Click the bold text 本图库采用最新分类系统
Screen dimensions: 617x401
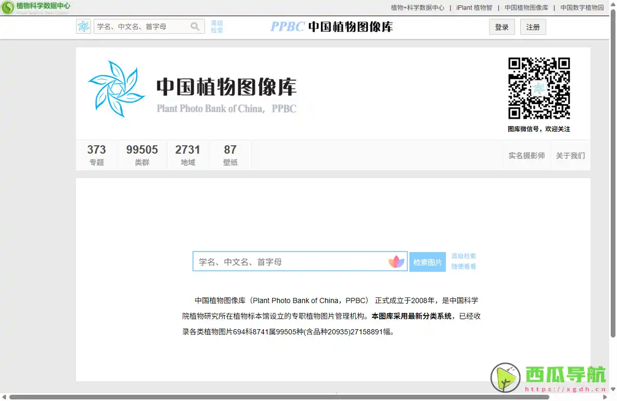point(411,316)
